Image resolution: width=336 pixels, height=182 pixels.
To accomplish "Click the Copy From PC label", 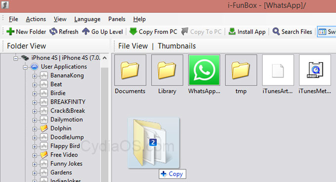I will 158,32.
